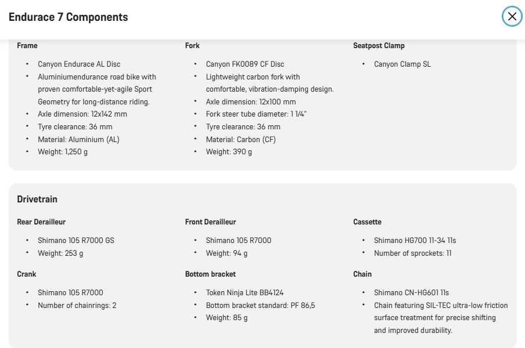
Task: Click Shimano 105 R7000 GS entry
Action: [x=76, y=240]
